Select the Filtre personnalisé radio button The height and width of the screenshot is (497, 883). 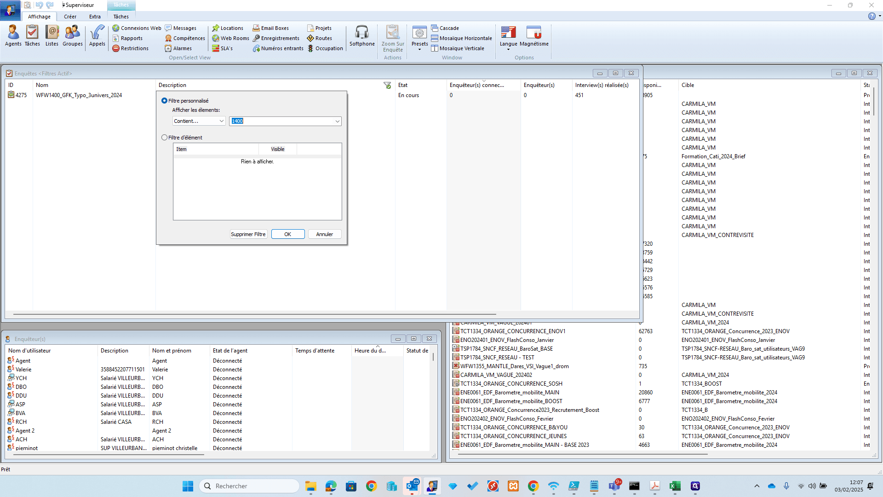click(x=164, y=101)
